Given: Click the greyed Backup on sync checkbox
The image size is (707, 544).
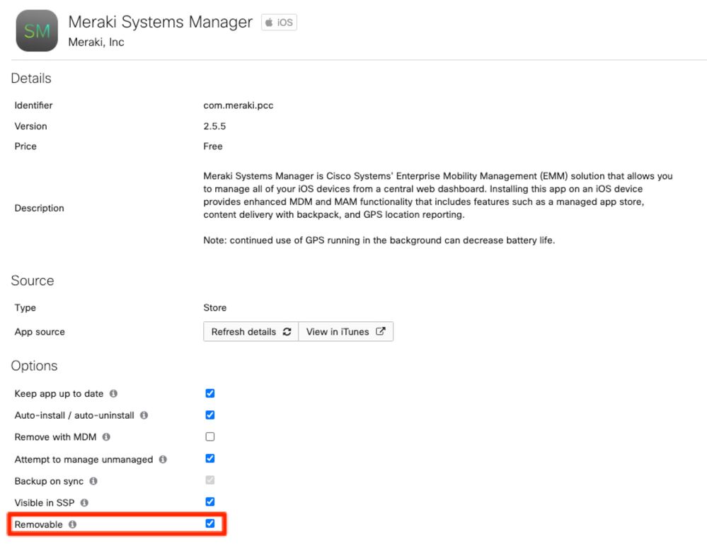Looking at the screenshot, I should (x=209, y=481).
